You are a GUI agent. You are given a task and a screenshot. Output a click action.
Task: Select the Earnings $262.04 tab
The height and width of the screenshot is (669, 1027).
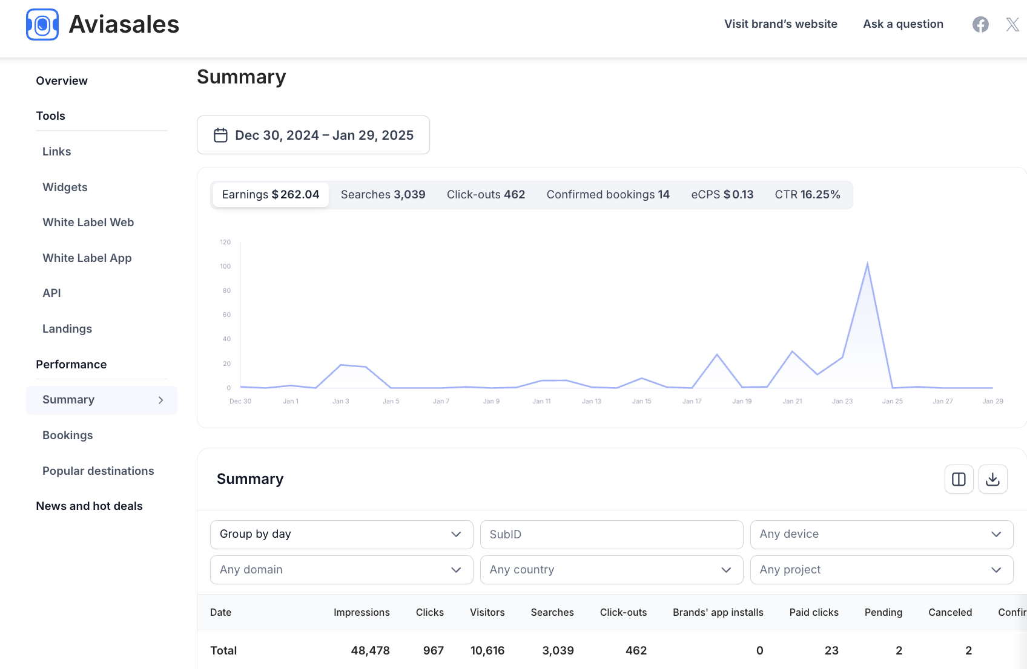[x=271, y=195]
